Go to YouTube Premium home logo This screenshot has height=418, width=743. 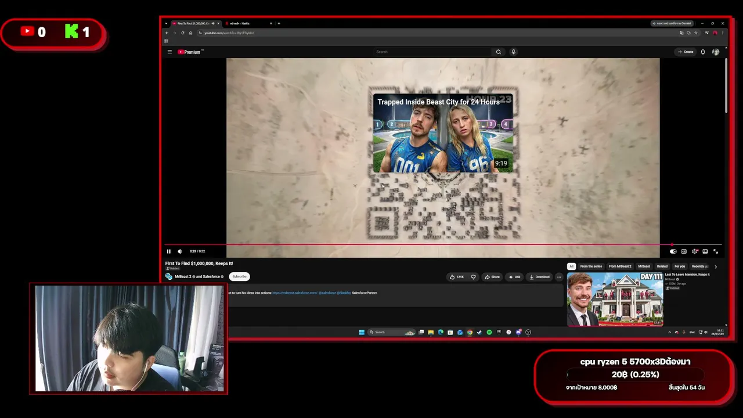coord(189,52)
